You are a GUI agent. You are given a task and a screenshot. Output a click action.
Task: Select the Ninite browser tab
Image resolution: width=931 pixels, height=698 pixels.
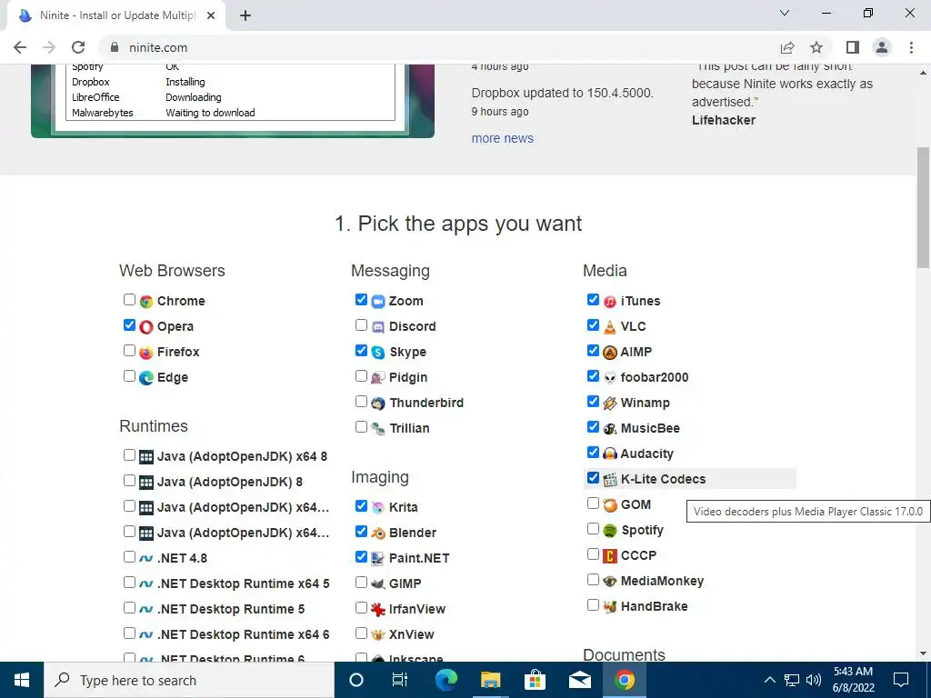pyautogui.click(x=115, y=15)
